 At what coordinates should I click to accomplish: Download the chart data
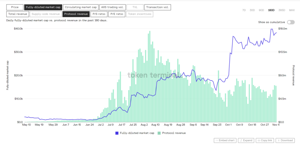[x=285, y=141]
